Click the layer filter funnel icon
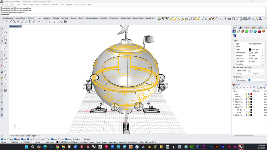 click(254, 88)
